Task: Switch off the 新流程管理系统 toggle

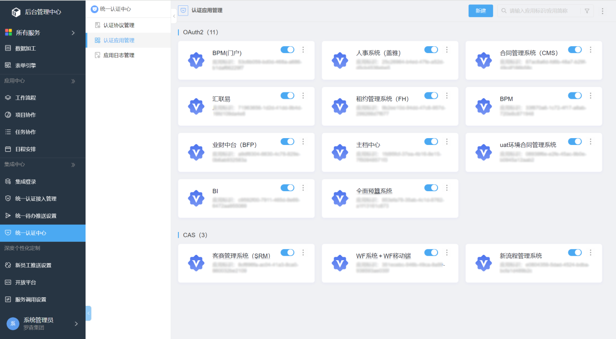Action: (575, 252)
